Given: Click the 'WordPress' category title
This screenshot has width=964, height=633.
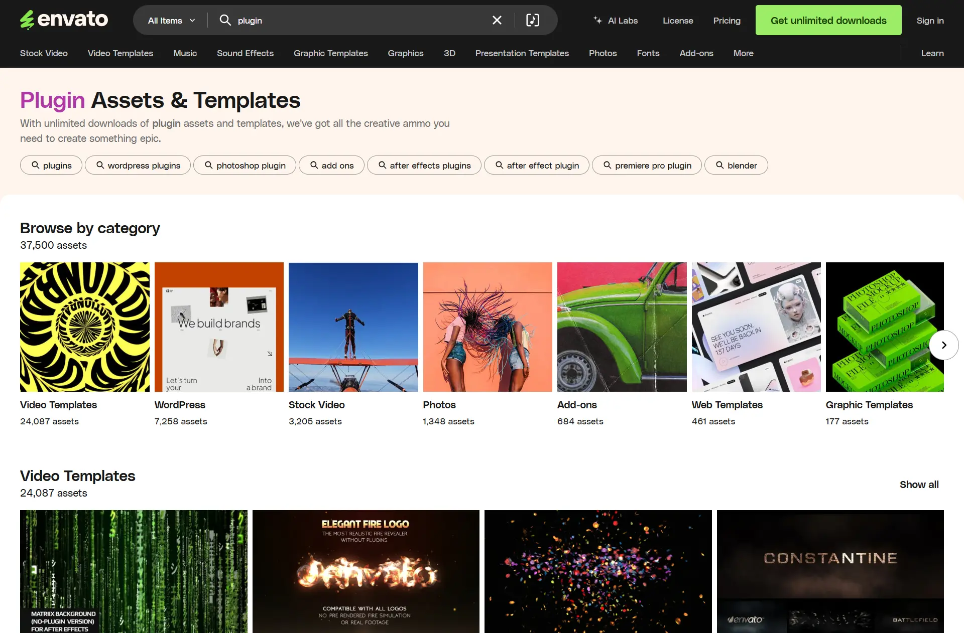Looking at the screenshot, I should tap(180, 405).
